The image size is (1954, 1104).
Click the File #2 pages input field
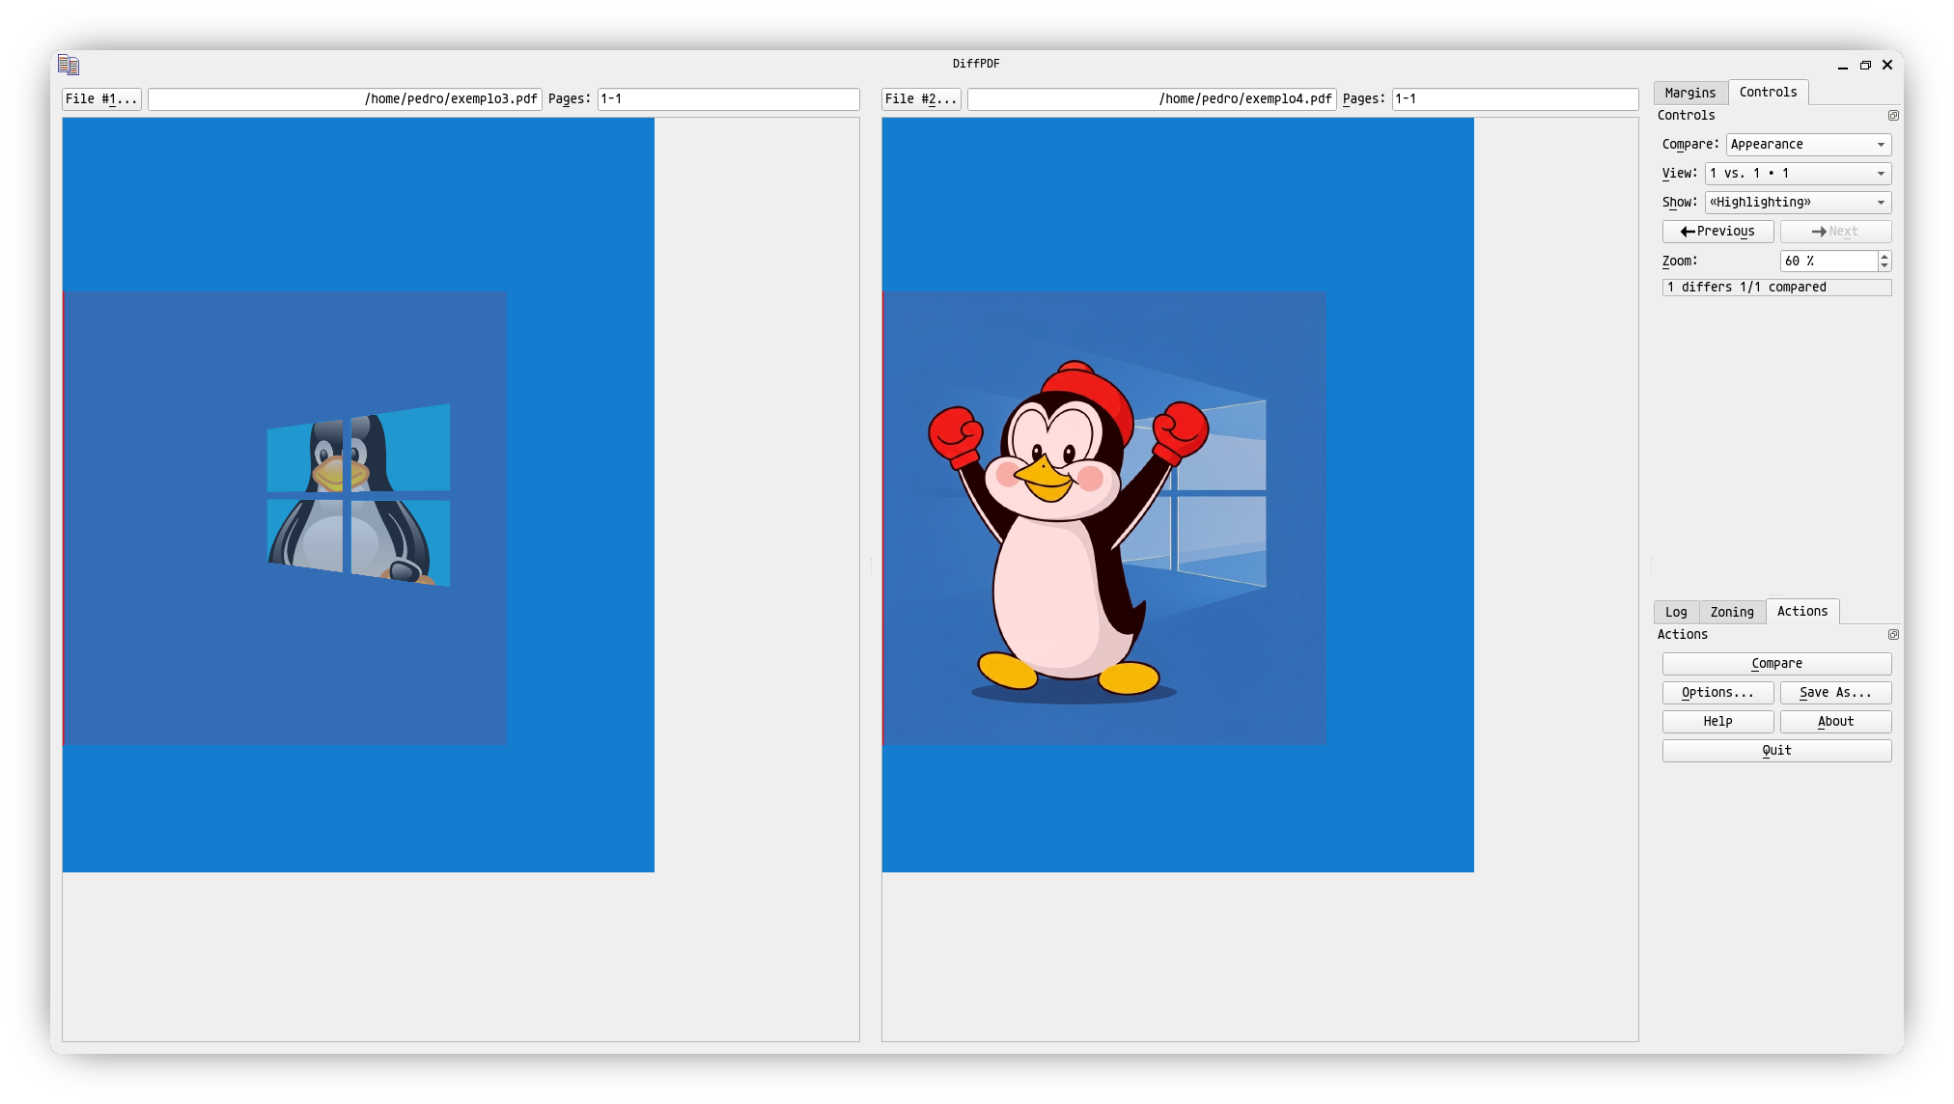coord(1514,99)
